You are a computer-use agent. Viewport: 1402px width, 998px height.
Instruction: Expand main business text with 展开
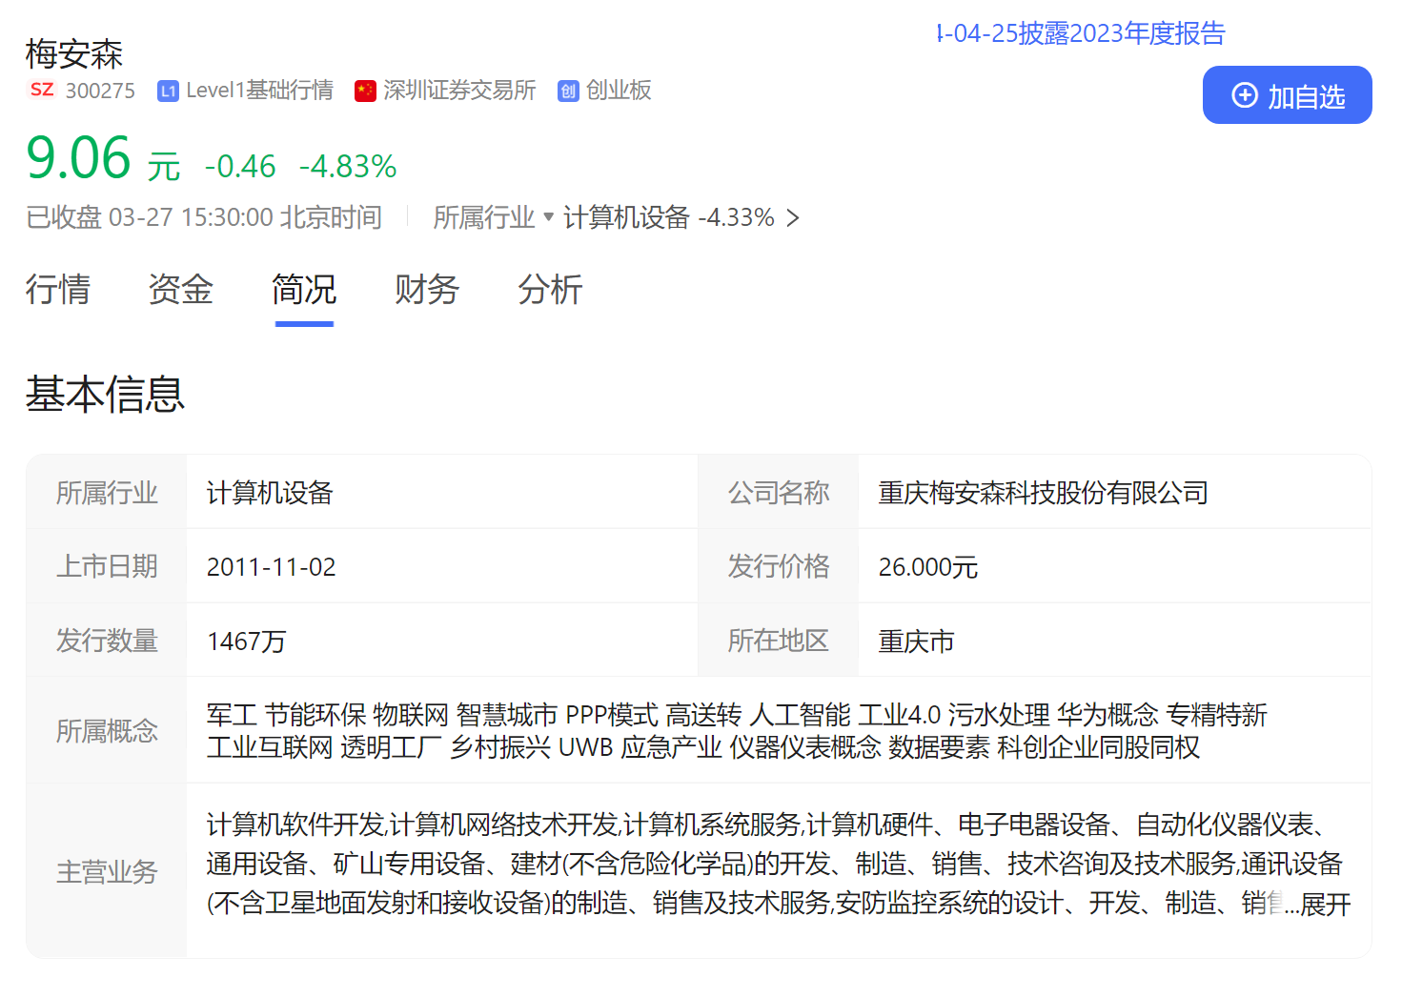click(x=1326, y=904)
